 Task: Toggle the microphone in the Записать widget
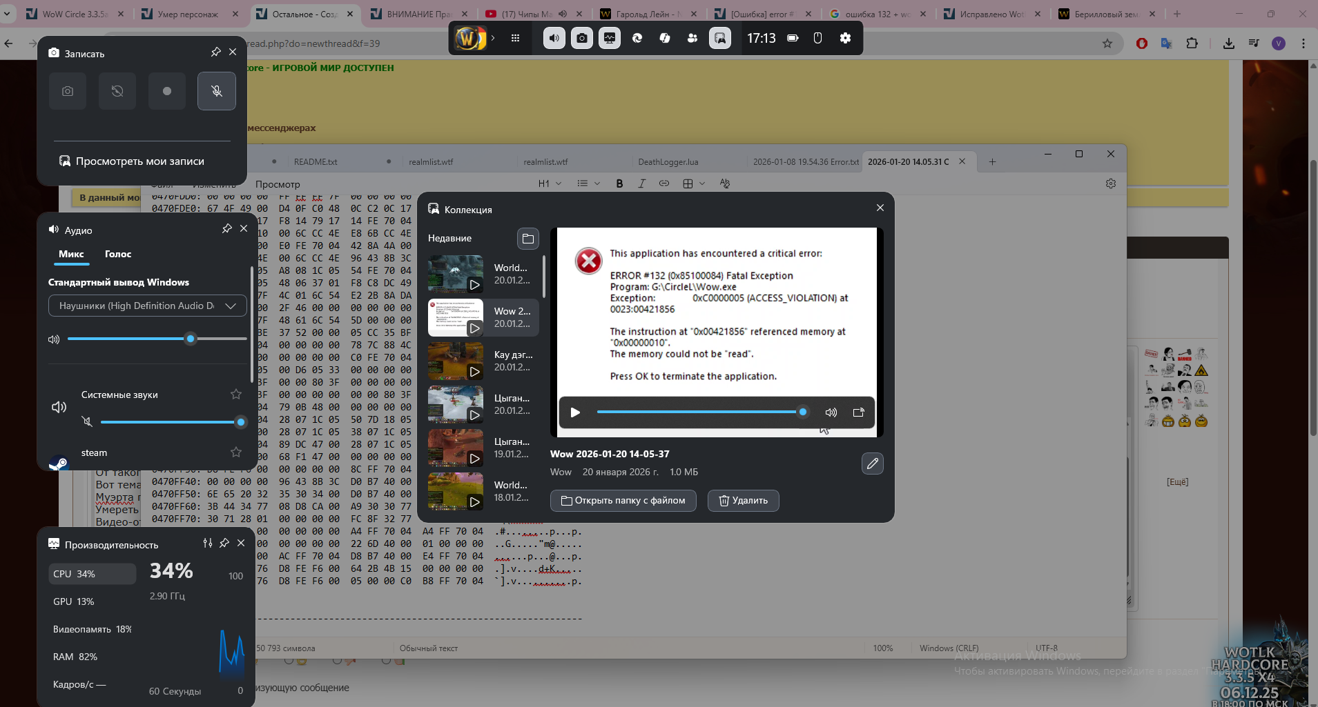click(216, 91)
